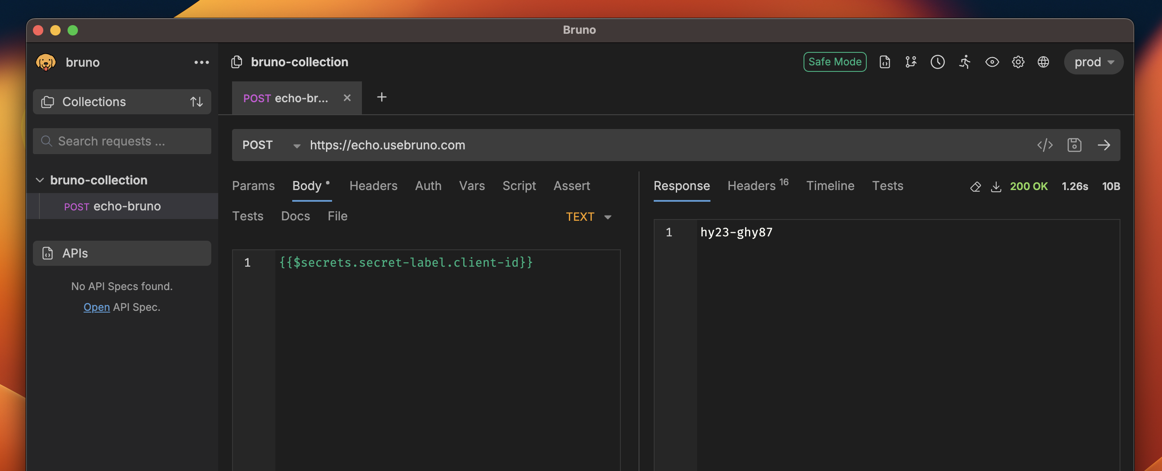Open the prod environment dropdown
This screenshot has width=1162, height=471.
1093,62
